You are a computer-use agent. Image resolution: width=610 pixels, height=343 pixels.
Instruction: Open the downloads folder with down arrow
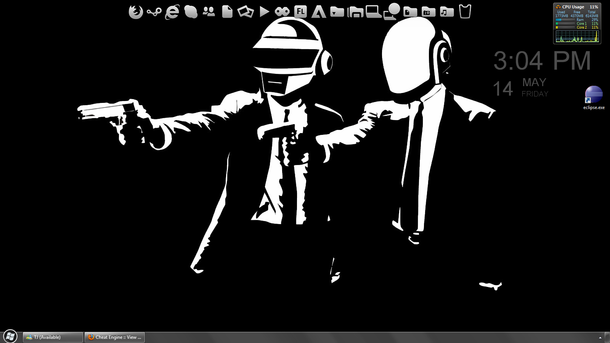tap(337, 12)
